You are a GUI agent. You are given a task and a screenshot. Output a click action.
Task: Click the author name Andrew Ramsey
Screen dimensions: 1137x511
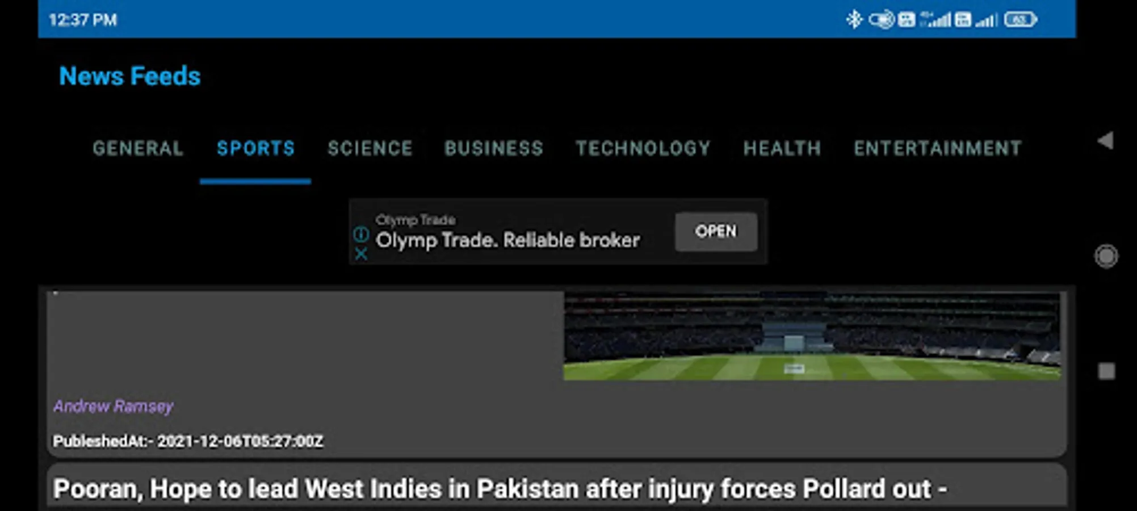tap(113, 407)
